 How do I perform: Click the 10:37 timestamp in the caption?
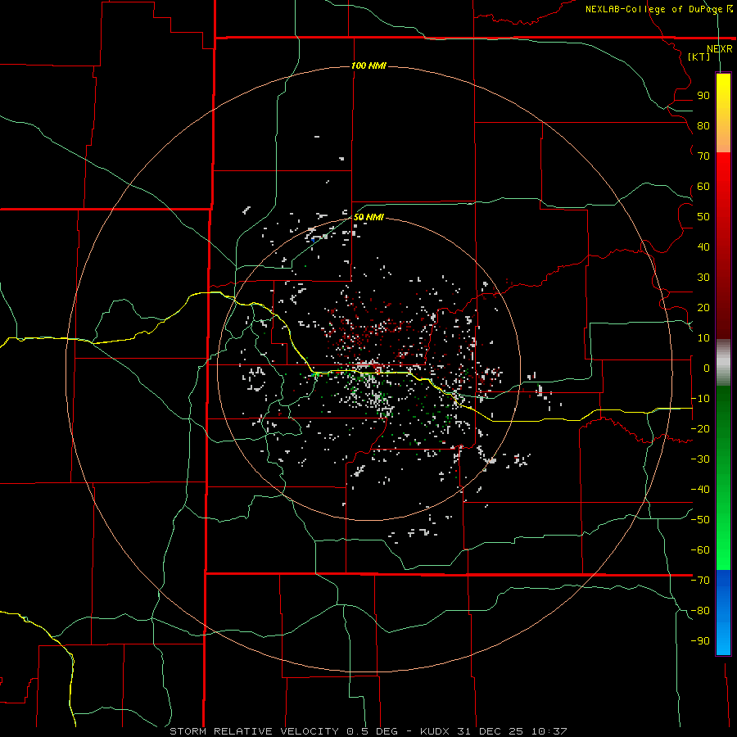549,731
